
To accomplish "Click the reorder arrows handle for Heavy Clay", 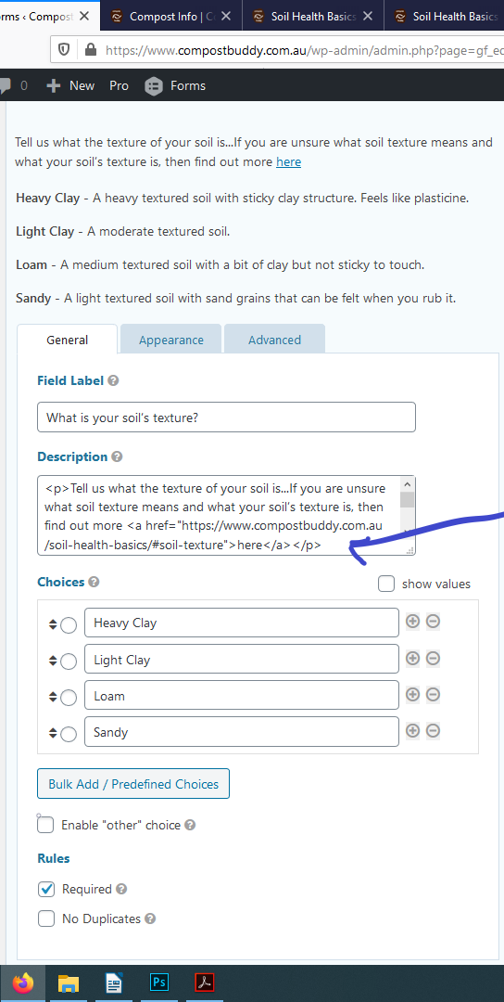I will 53,625.
